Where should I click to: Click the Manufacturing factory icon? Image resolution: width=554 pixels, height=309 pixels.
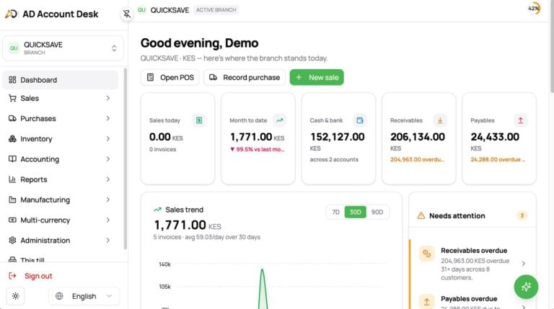(x=12, y=200)
